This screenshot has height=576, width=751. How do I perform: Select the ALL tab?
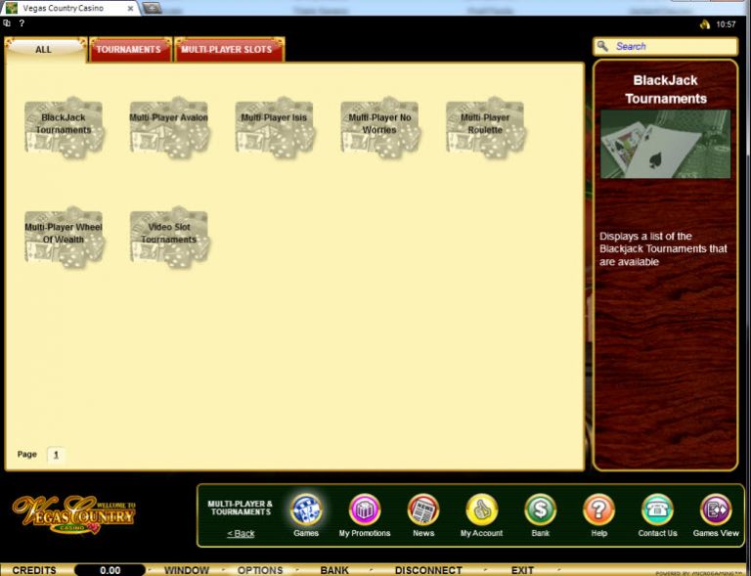pyautogui.click(x=46, y=49)
